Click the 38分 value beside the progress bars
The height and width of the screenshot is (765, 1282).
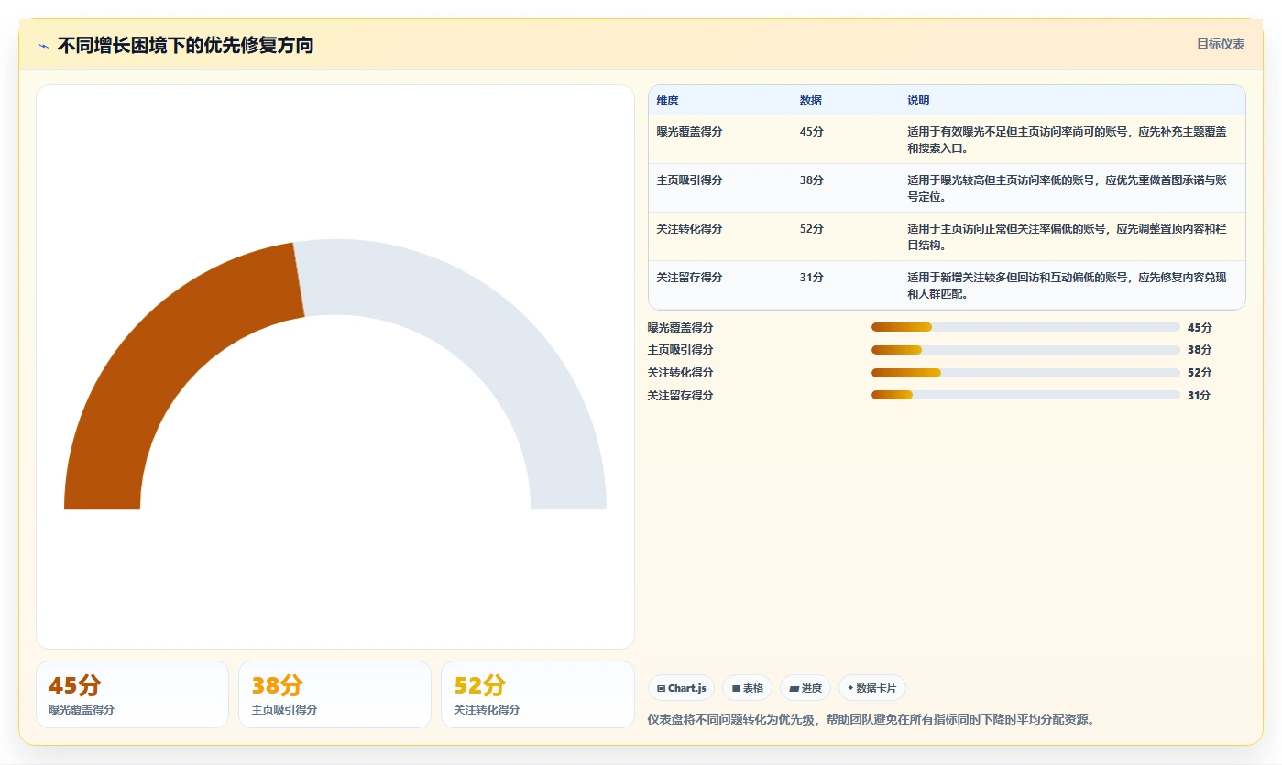click(x=1200, y=350)
